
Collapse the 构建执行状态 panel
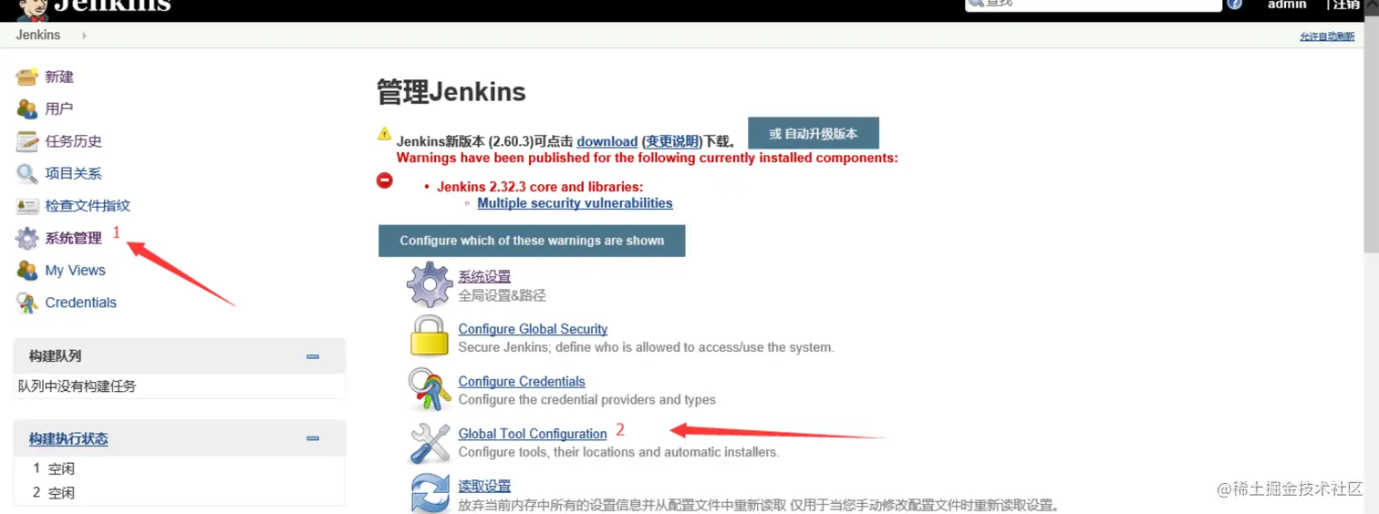[x=313, y=438]
